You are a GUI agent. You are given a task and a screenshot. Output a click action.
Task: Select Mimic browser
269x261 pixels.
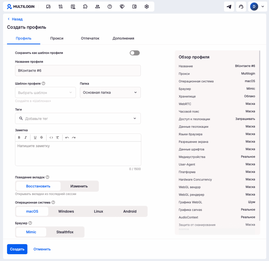coord(31,232)
